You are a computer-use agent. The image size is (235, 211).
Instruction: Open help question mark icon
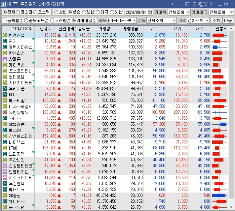[x=211, y=4]
